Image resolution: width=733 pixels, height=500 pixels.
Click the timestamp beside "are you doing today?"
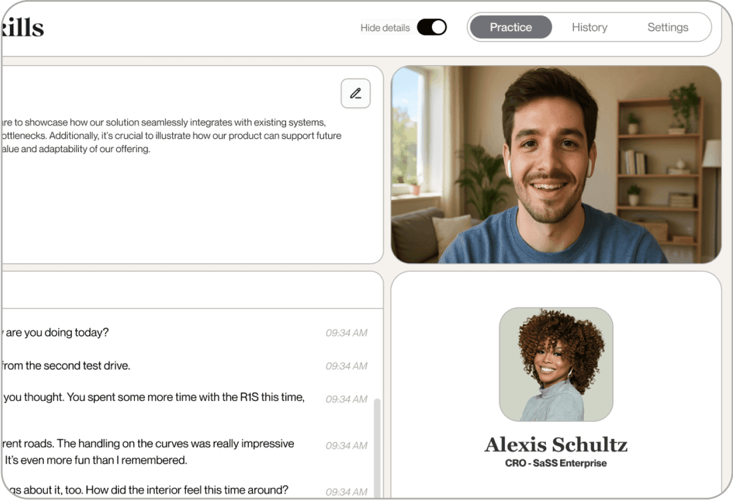pyautogui.click(x=346, y=333)
